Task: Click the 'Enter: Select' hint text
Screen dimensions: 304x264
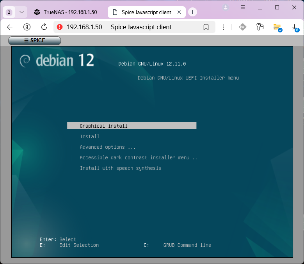Action: pos(58,239)
